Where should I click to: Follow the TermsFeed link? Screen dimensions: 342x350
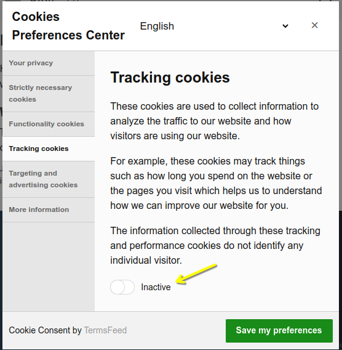point(105,330)
